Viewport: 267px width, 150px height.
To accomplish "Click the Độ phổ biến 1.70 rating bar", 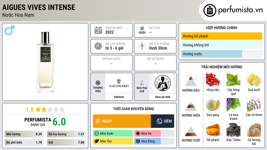I will tap(24, 142).
